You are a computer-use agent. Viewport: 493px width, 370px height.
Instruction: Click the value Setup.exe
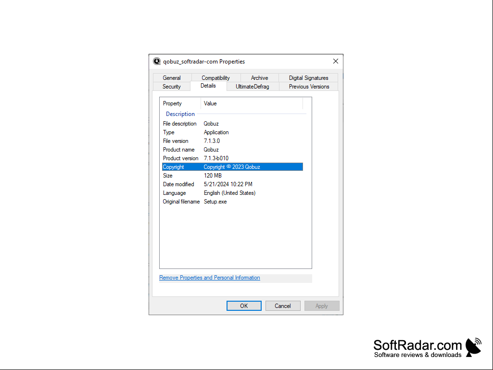click(x=215, y=202)
